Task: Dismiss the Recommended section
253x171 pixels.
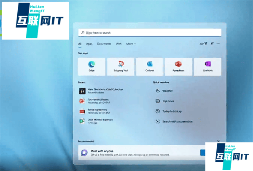Action: pos(218,141)
